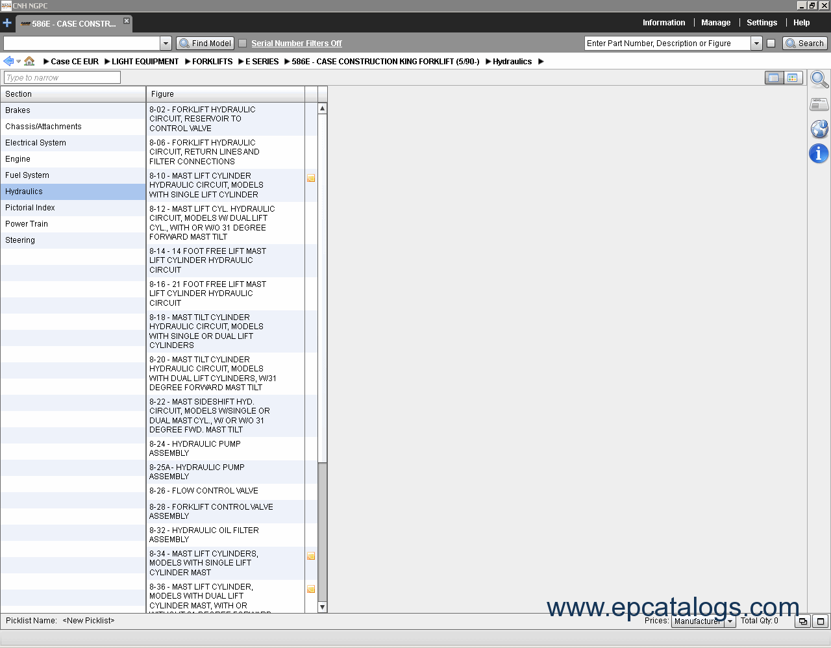The width and height of the screenshot is (831, 648).
Task: Navigate to Case CE EUR breadcrumb
Action: pyautogui.click(x=75, y=62)
